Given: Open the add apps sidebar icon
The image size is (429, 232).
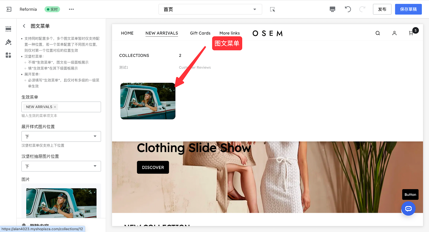Looking at the screenshot, I should 8,55.
